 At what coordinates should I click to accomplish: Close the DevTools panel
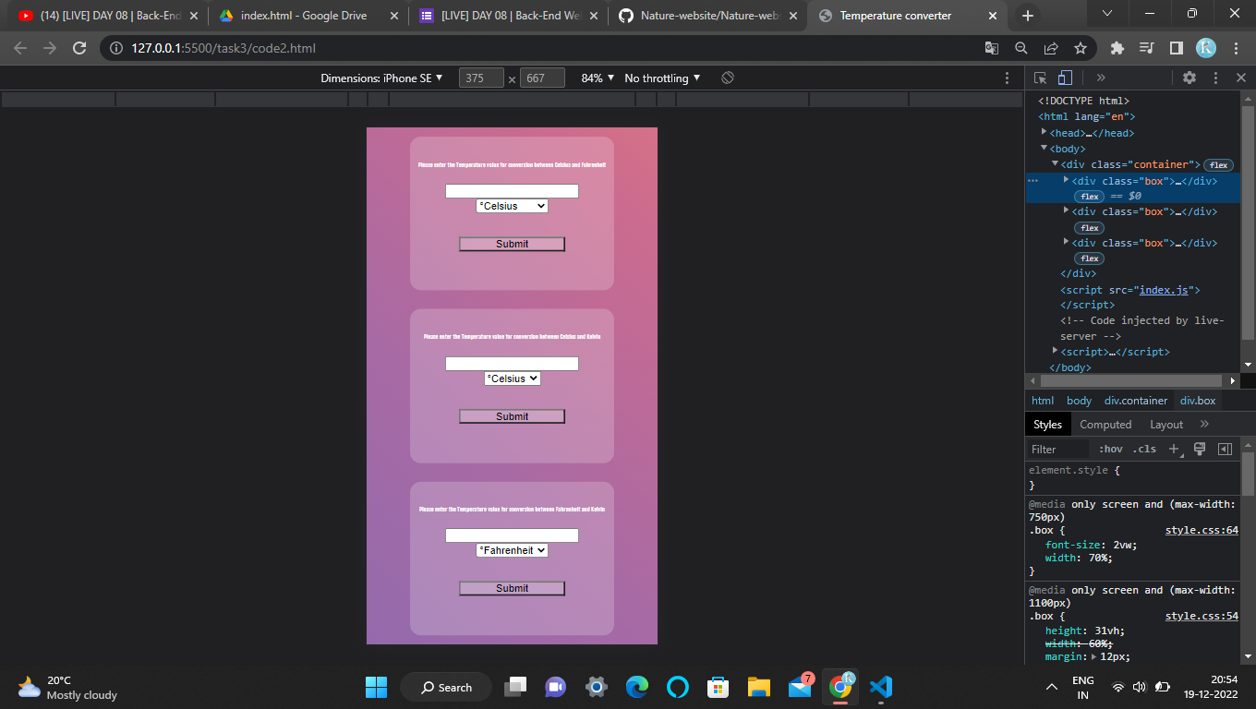[x=1241, y=78]
